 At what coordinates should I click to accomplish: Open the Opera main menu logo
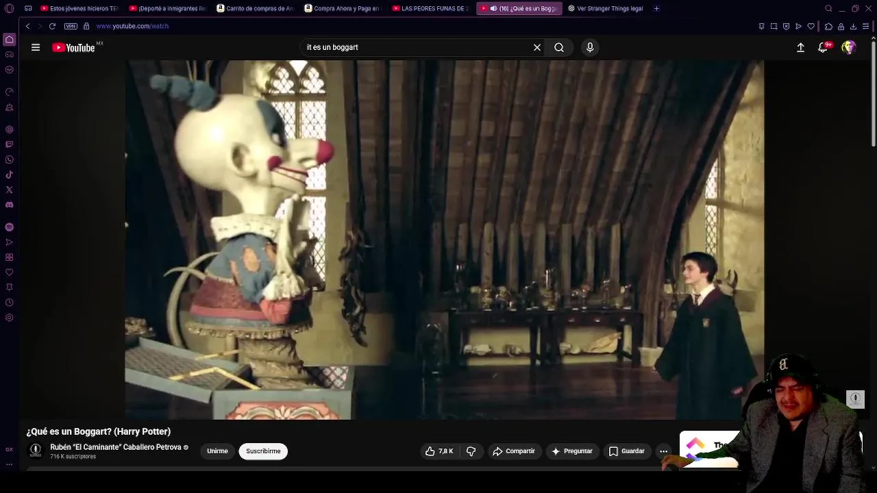coord(9,9)
